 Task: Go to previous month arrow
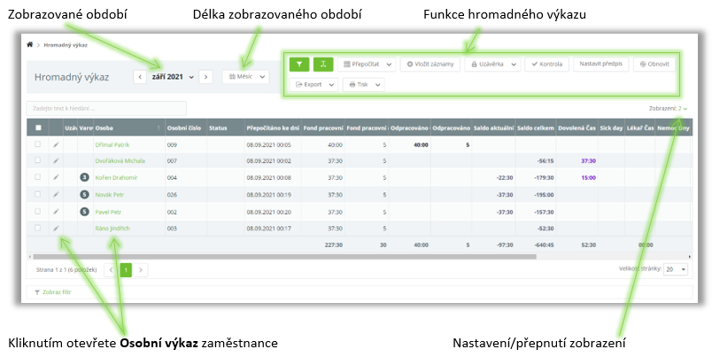point(140,77)
